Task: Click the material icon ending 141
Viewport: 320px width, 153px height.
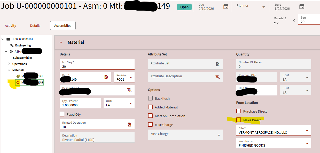Action: click(18, 76)
